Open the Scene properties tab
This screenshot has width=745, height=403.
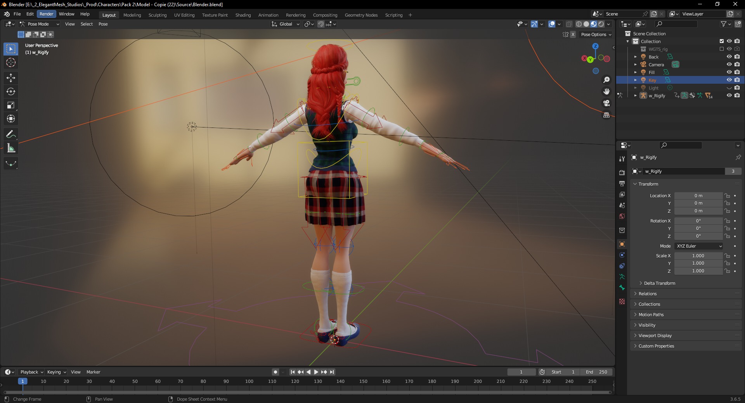pyautogui.click(x=622, y=205)
